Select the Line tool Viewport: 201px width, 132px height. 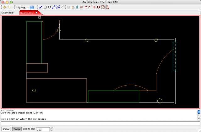tap(41, 7)
